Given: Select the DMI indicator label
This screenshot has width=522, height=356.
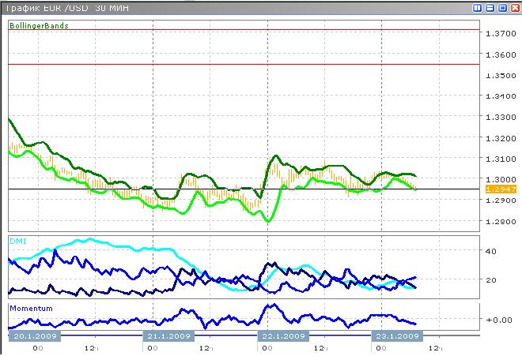Looking at the screenshot, I should point(17,239).
